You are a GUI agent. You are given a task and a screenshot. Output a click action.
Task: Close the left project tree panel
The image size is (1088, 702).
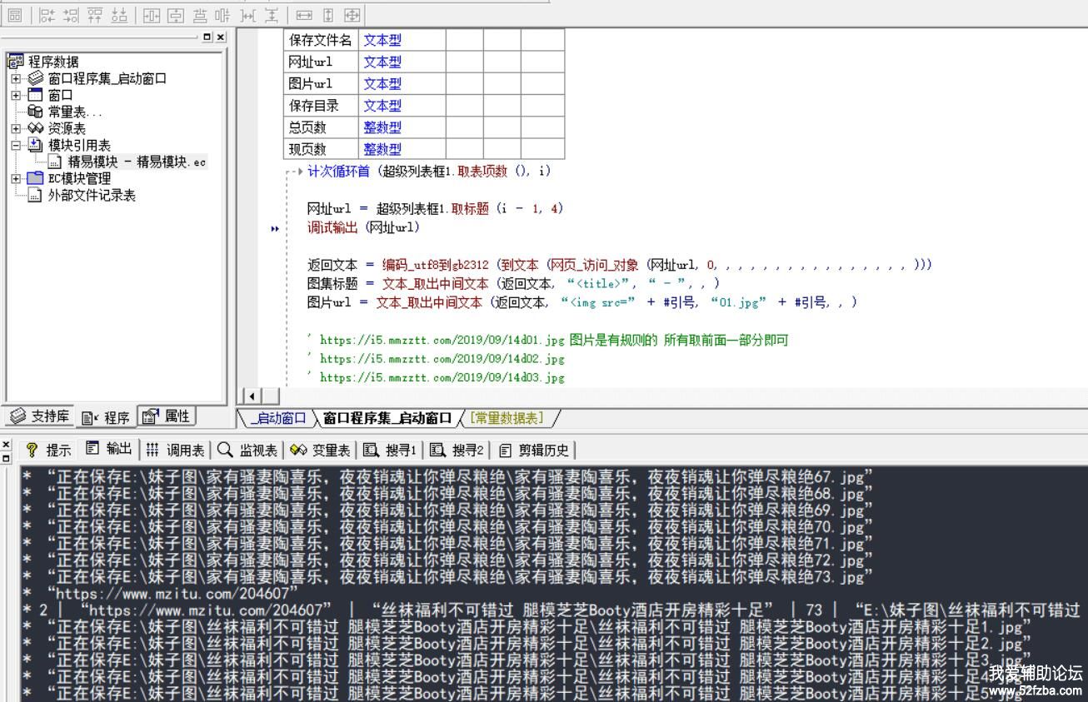(x=220, y=37)
